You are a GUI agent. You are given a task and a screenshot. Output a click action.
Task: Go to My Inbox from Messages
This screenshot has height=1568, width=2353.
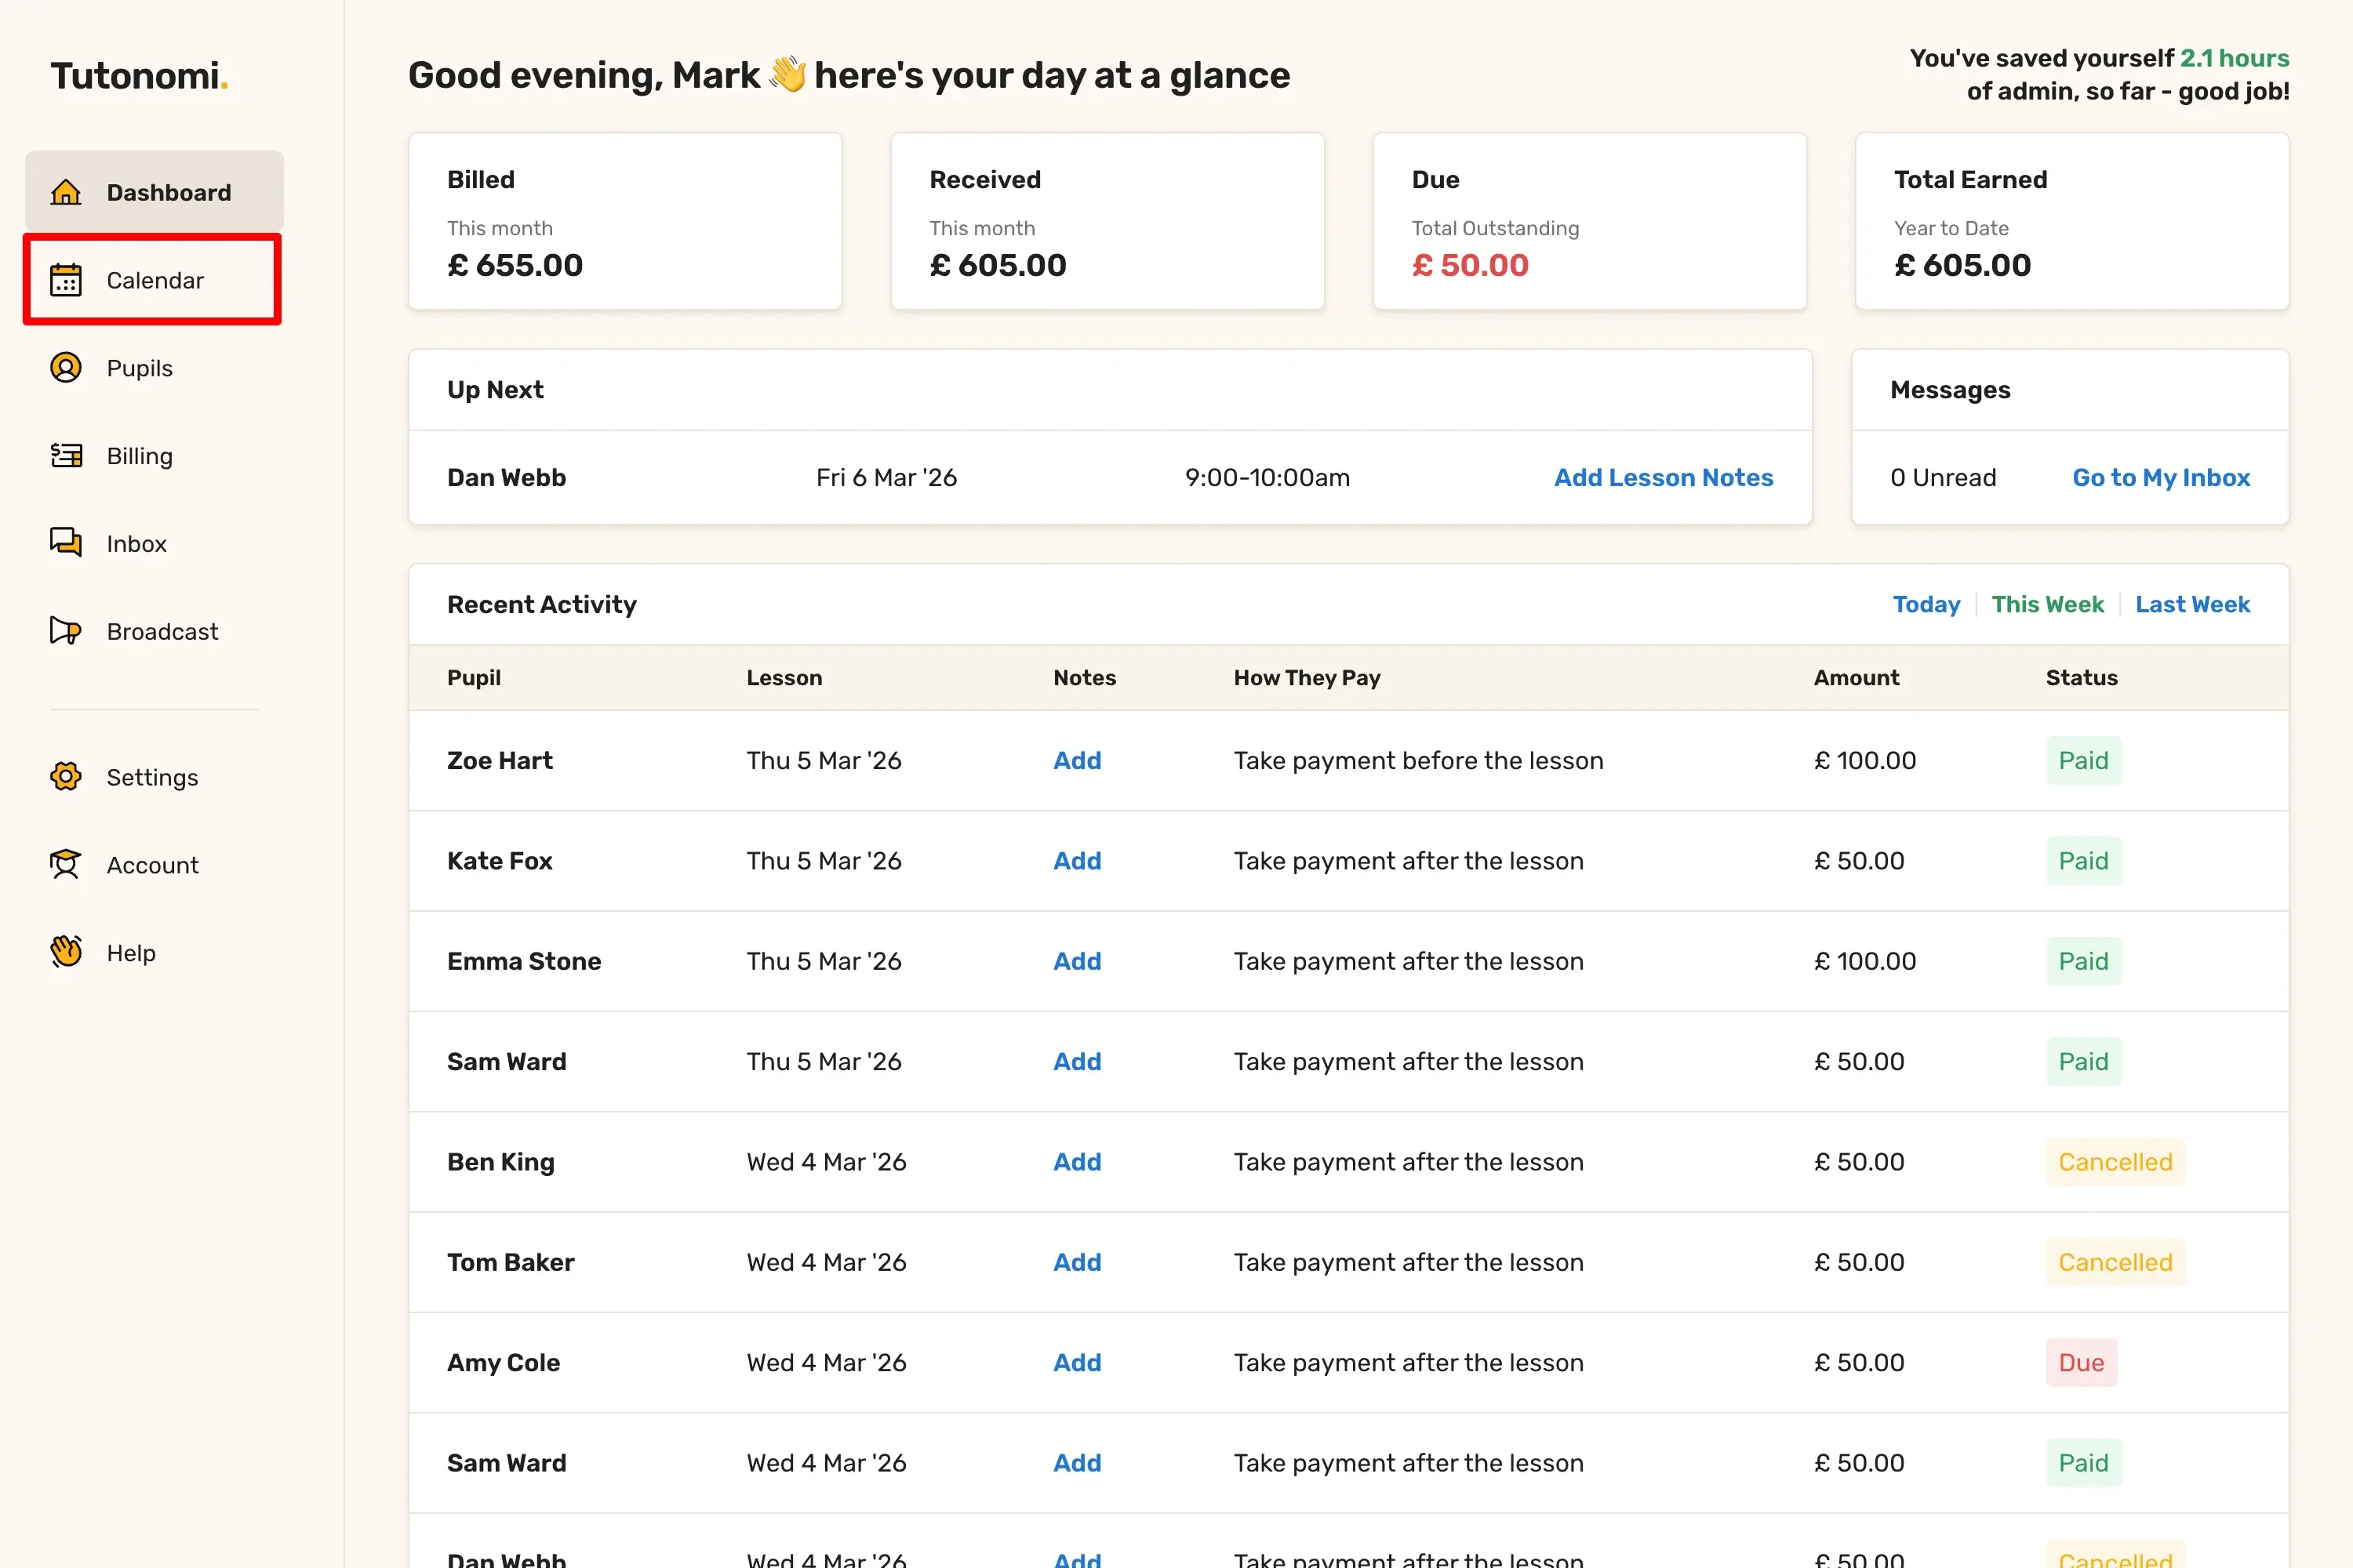(x=2161, y=478)
